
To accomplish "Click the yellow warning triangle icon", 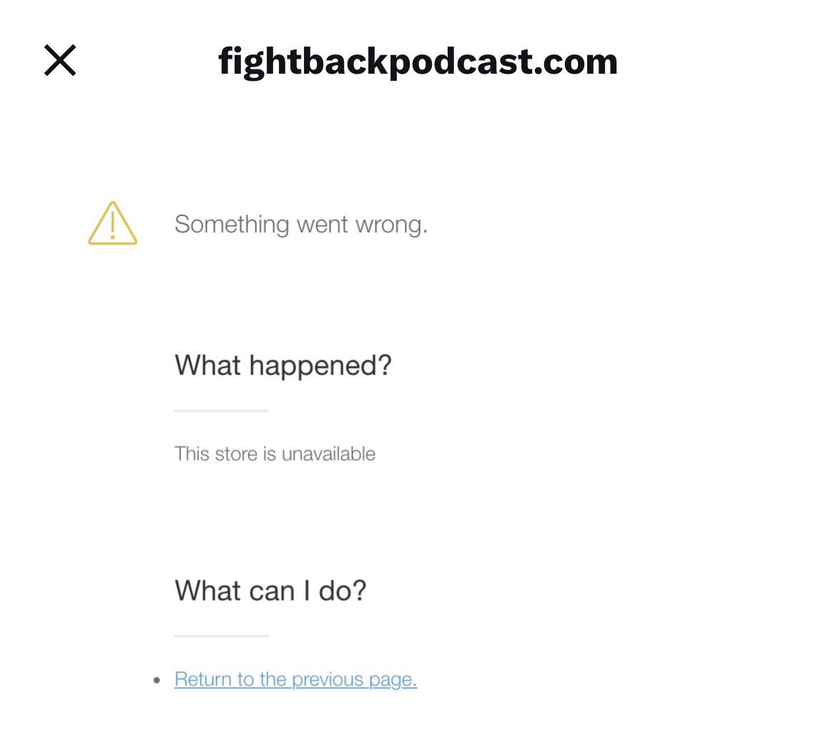I will coord(112,224).
